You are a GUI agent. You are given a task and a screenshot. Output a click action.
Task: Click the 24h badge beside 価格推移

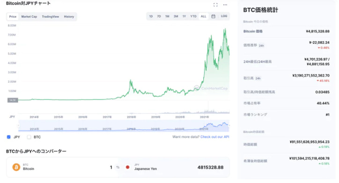[x=261, y=46]
